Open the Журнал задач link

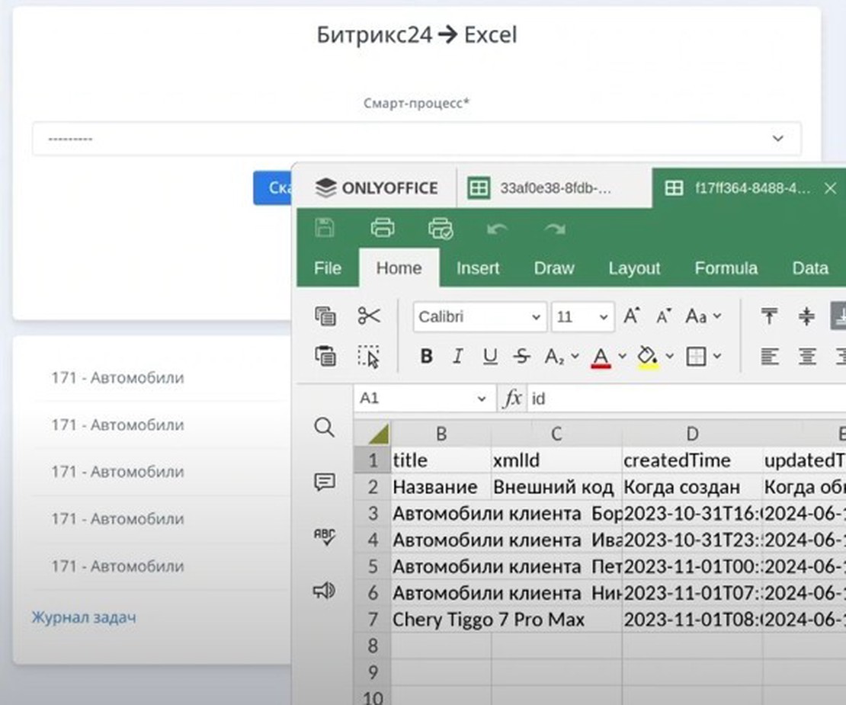(x=84, y=617)
